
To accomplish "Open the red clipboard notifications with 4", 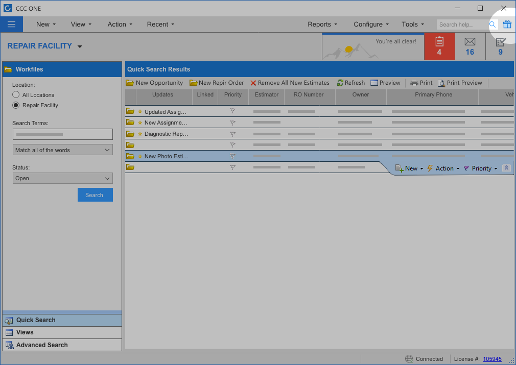I will coord(439,46).
